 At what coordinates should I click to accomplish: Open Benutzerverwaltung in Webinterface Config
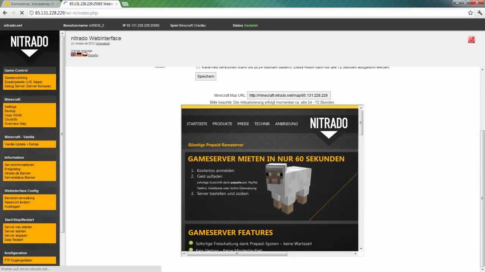tap(20, 198)
